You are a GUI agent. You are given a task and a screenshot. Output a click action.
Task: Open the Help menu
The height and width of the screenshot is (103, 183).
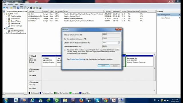[22, 5]
